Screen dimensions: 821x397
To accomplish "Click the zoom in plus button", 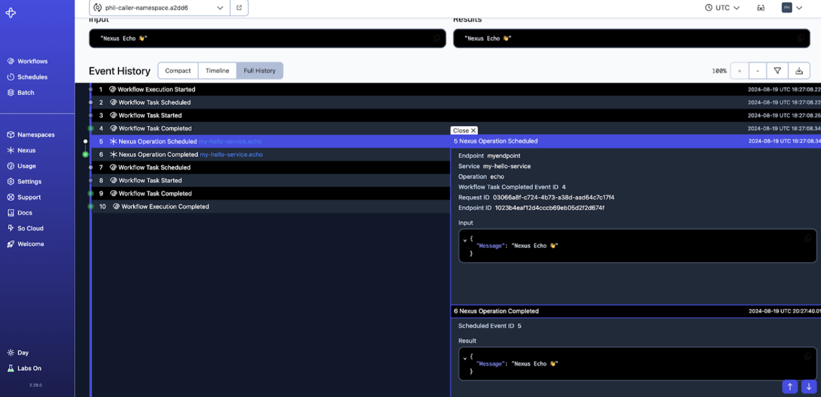I will pyautogui.click(x=739, y=71).
